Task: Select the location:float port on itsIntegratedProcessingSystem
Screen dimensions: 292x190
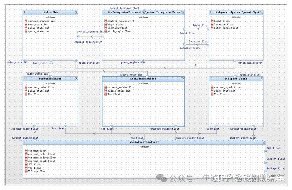Action: coord(184,44)
